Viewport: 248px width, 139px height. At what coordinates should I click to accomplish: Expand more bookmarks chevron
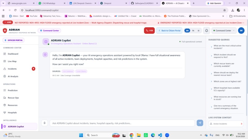pos(223,16)
